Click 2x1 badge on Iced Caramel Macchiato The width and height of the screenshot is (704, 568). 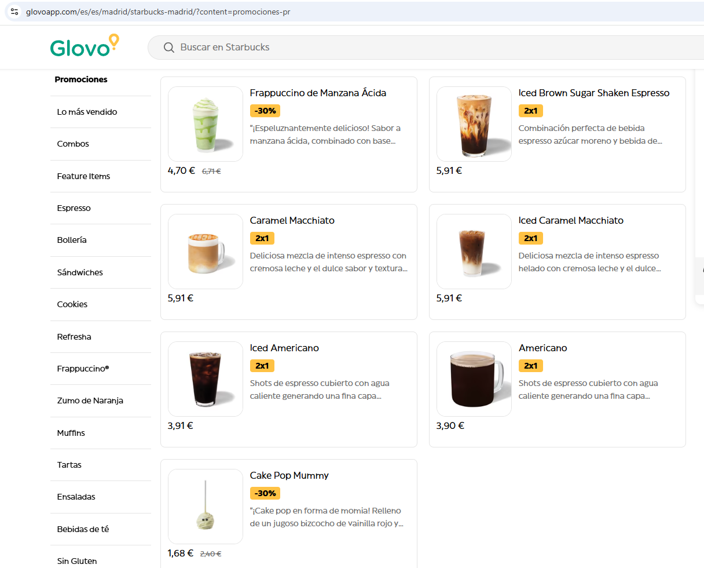pyautogui.click(x=531, y=238)
